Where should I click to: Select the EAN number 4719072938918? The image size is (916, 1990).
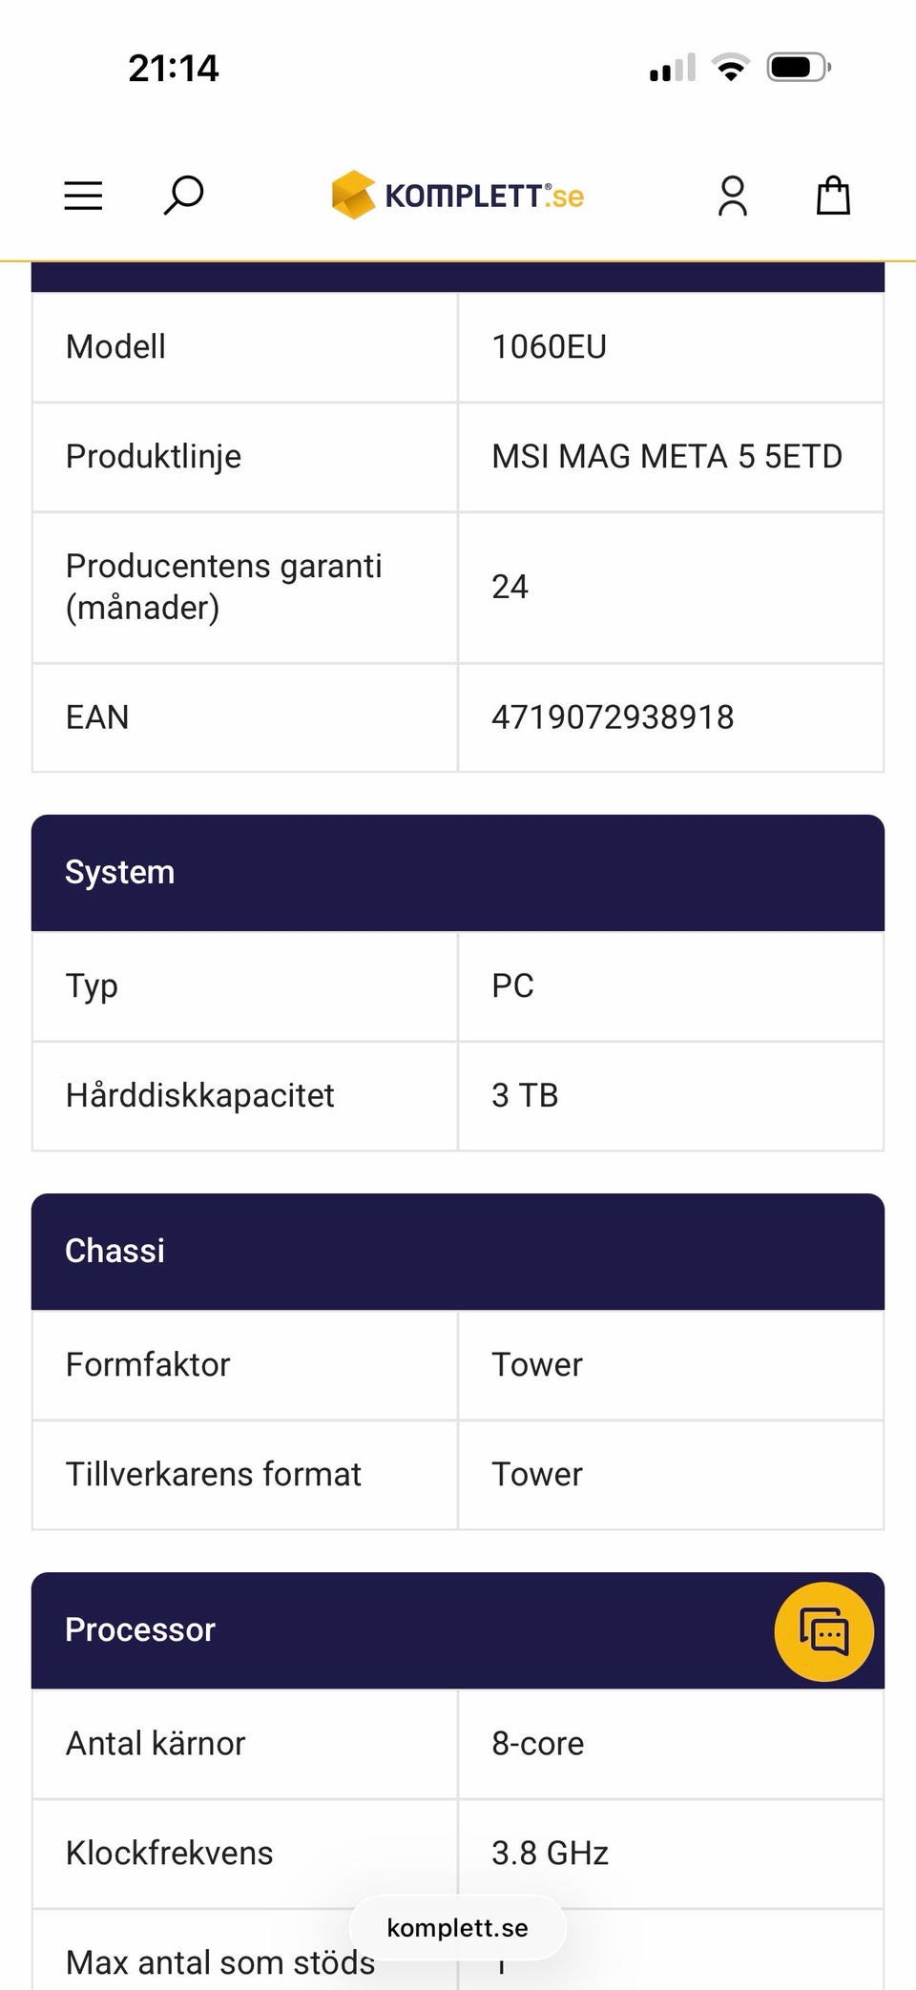tap(613, 717)
